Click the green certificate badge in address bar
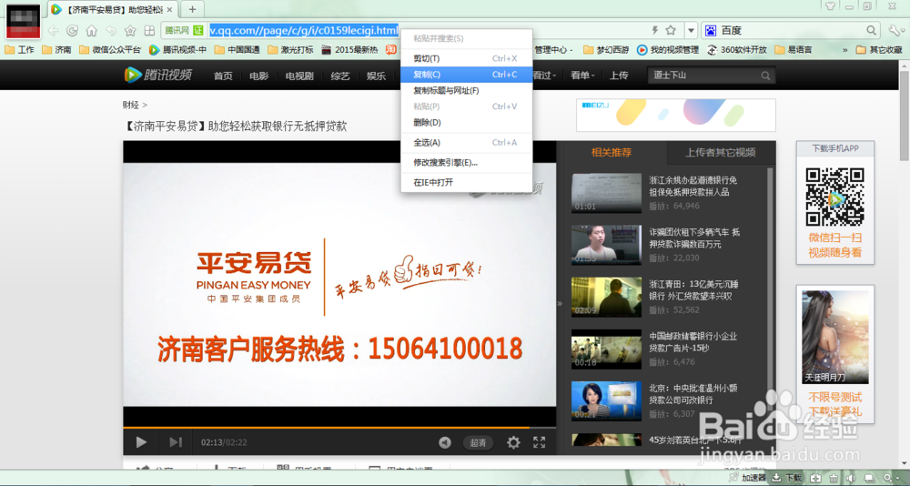The height and width of the screenshot is (486, 910). tap(198, 30)
